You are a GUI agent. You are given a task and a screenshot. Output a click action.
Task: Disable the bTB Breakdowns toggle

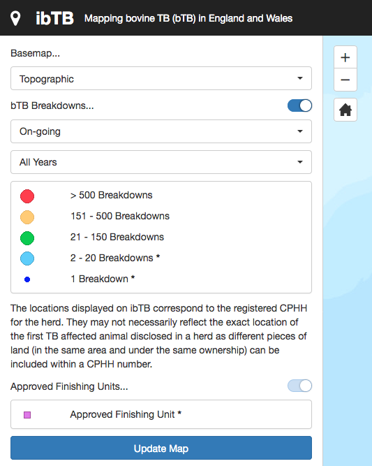(x=299, y=105)
